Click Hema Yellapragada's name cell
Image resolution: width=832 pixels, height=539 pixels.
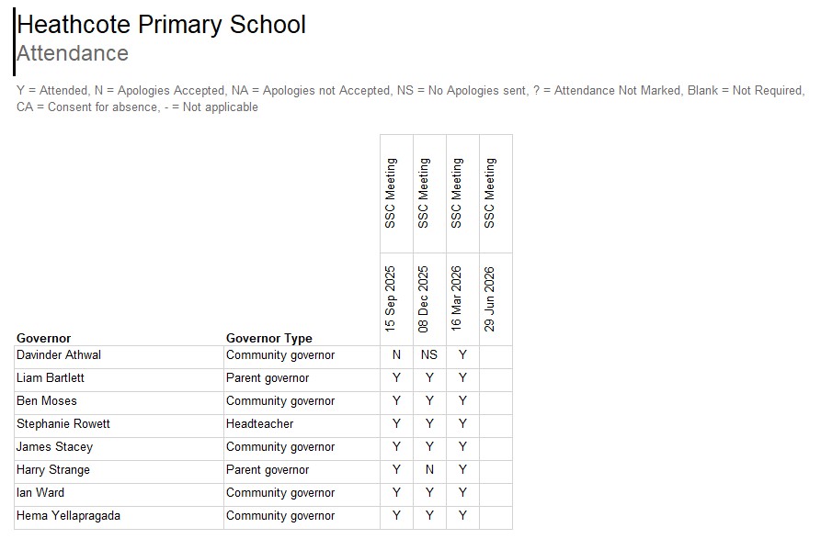(119, 516)
